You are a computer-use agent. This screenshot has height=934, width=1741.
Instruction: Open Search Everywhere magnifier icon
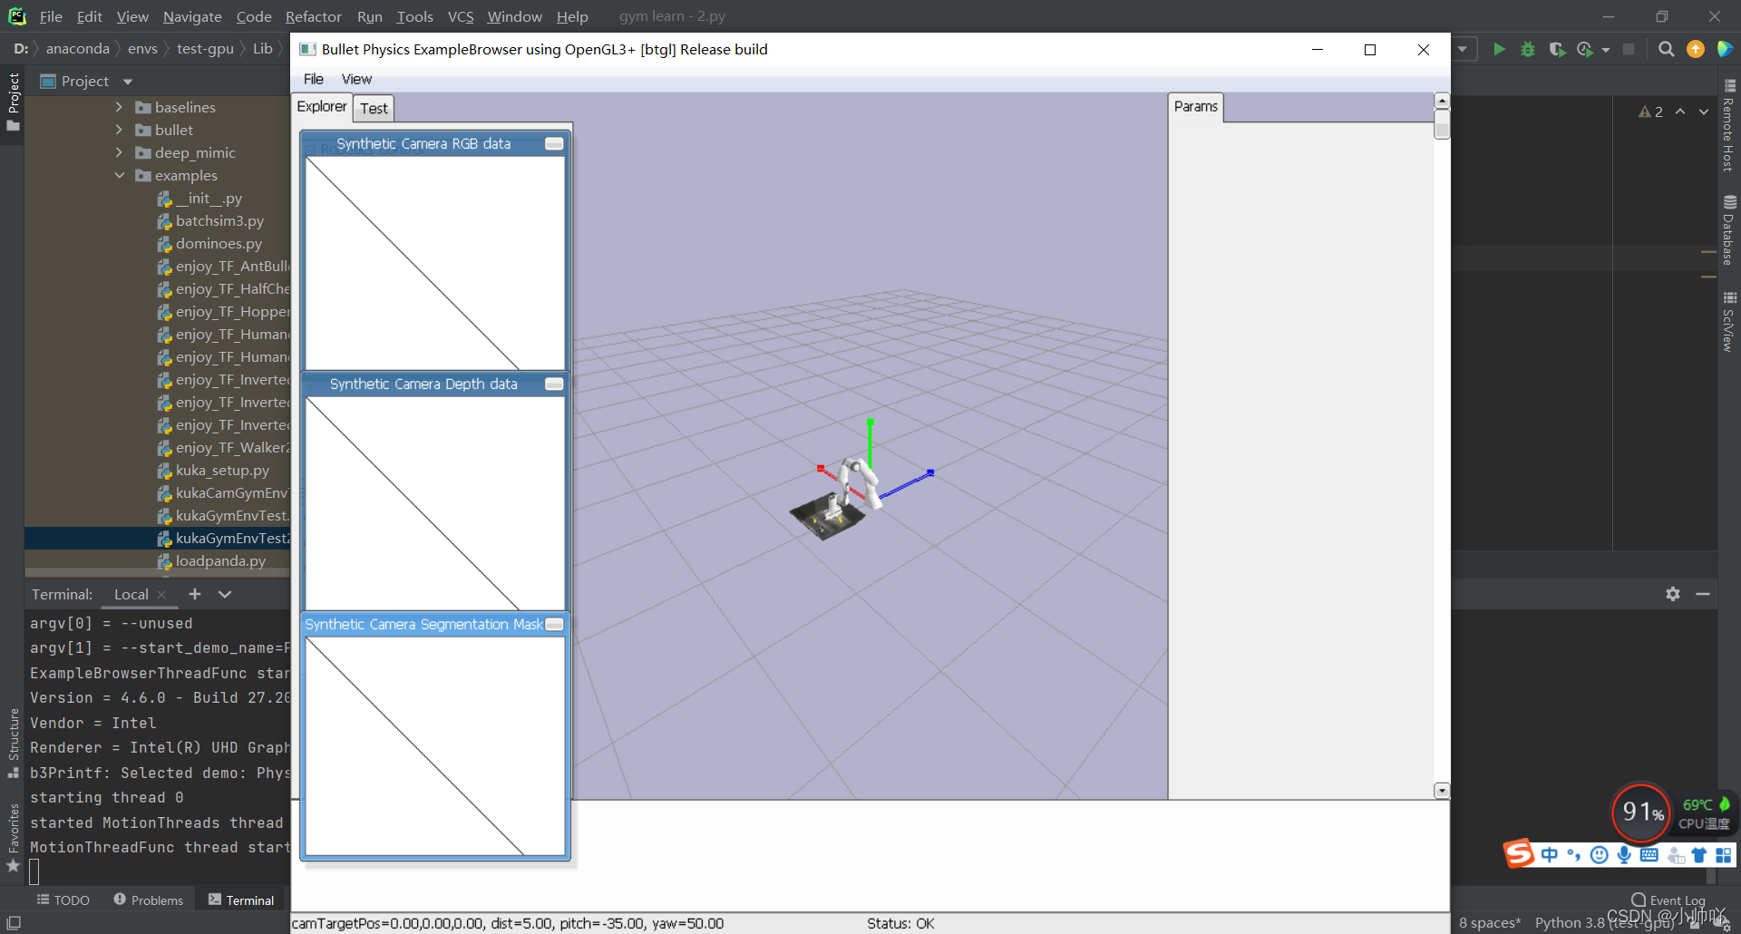tap(1666, 49)
